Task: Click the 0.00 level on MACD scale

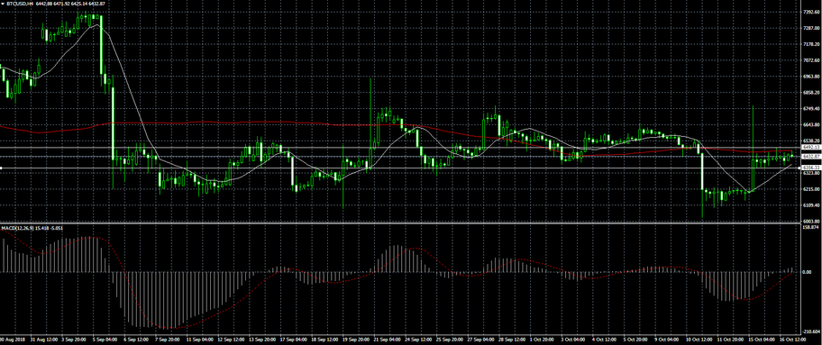Action: click(808, 272)
